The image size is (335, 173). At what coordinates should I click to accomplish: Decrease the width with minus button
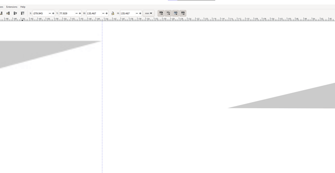103,13
